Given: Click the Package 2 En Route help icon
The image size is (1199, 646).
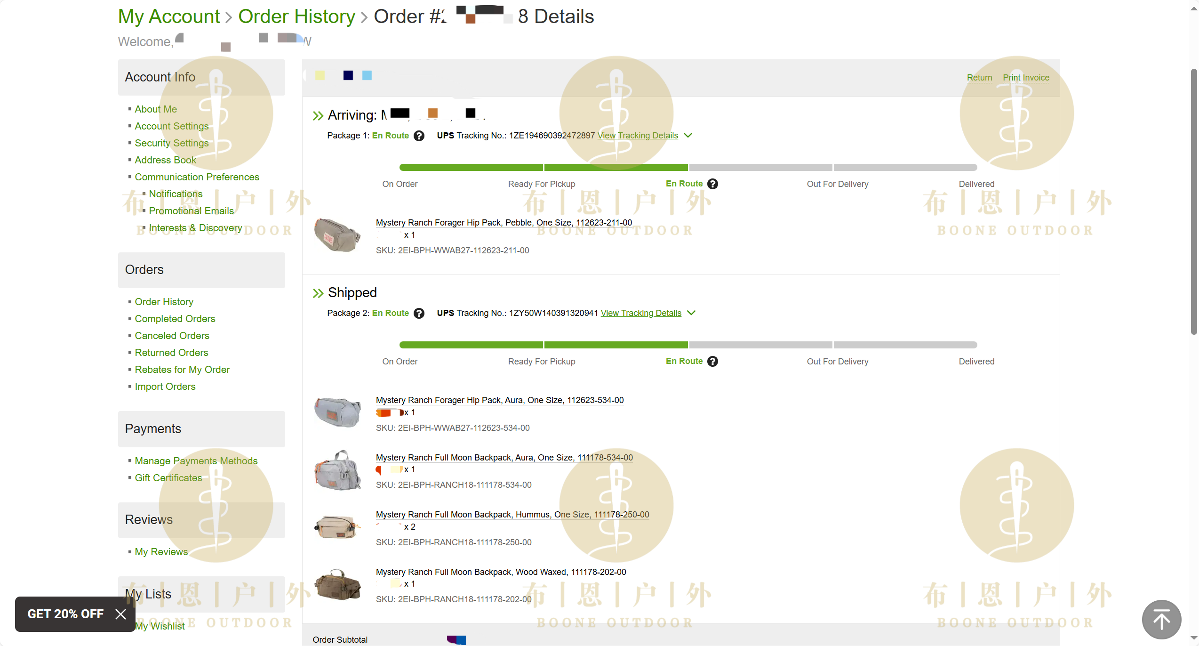Looking at the screenshot, I should pyautogui.click(x=419, y=314).
